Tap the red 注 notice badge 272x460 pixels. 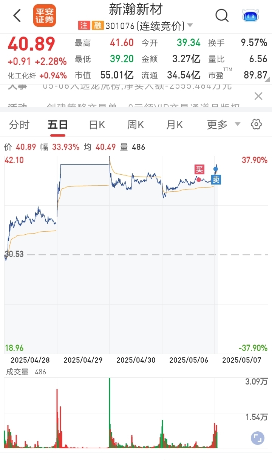click(84, 25)
